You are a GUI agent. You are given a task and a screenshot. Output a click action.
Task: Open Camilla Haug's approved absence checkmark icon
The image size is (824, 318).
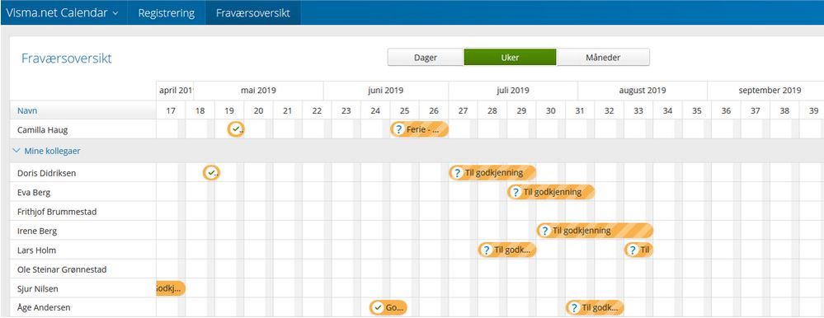(235, 129)
